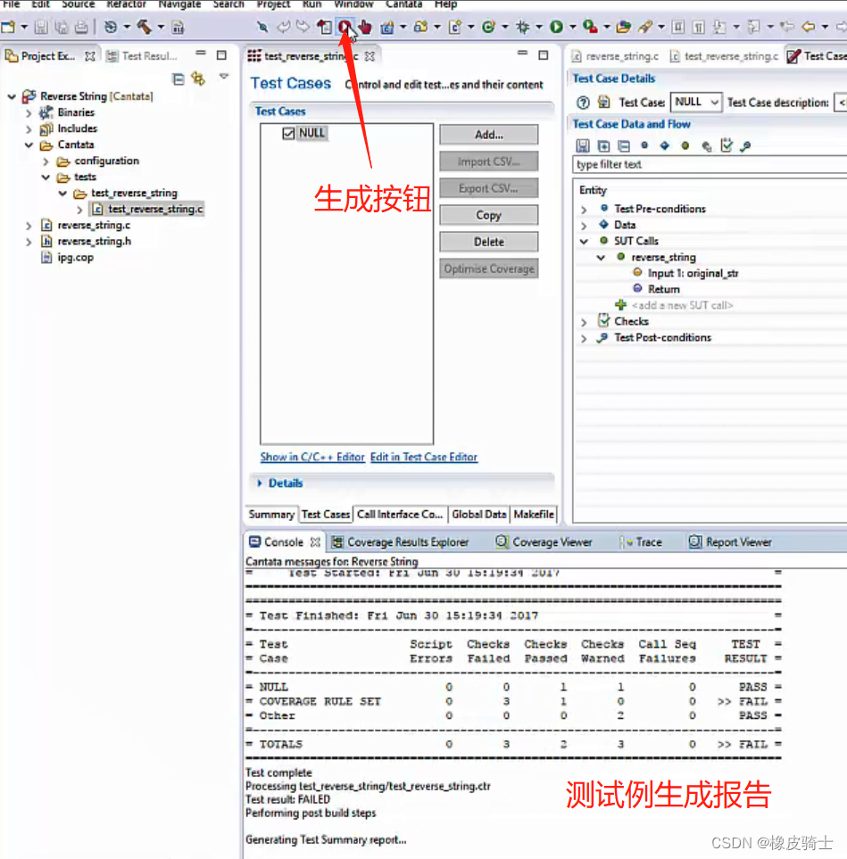The width and height of the screenshot is (847, 859).
Task: Select the Return entry under reverse_string
Action: (663, 289)
